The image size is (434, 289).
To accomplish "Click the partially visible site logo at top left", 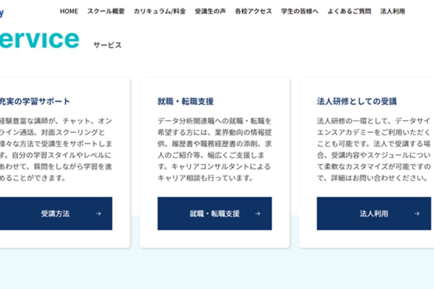I will point(2,13).
